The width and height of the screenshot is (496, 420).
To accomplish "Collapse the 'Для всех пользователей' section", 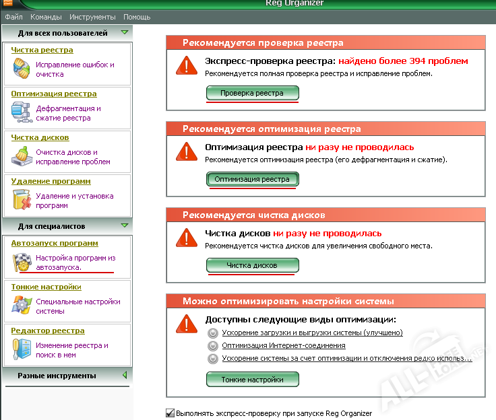I will (x=124, y=32).
